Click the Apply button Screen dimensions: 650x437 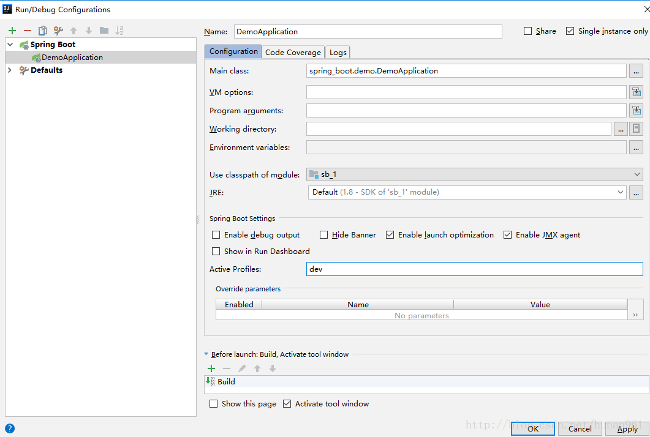click(x=627, y=428)
